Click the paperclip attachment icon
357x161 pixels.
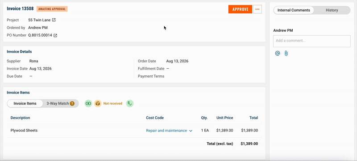point(286,53)
